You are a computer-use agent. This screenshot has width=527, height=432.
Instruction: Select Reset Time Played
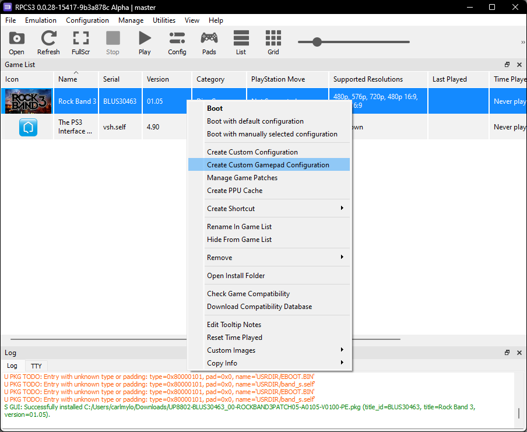(269, 338)
